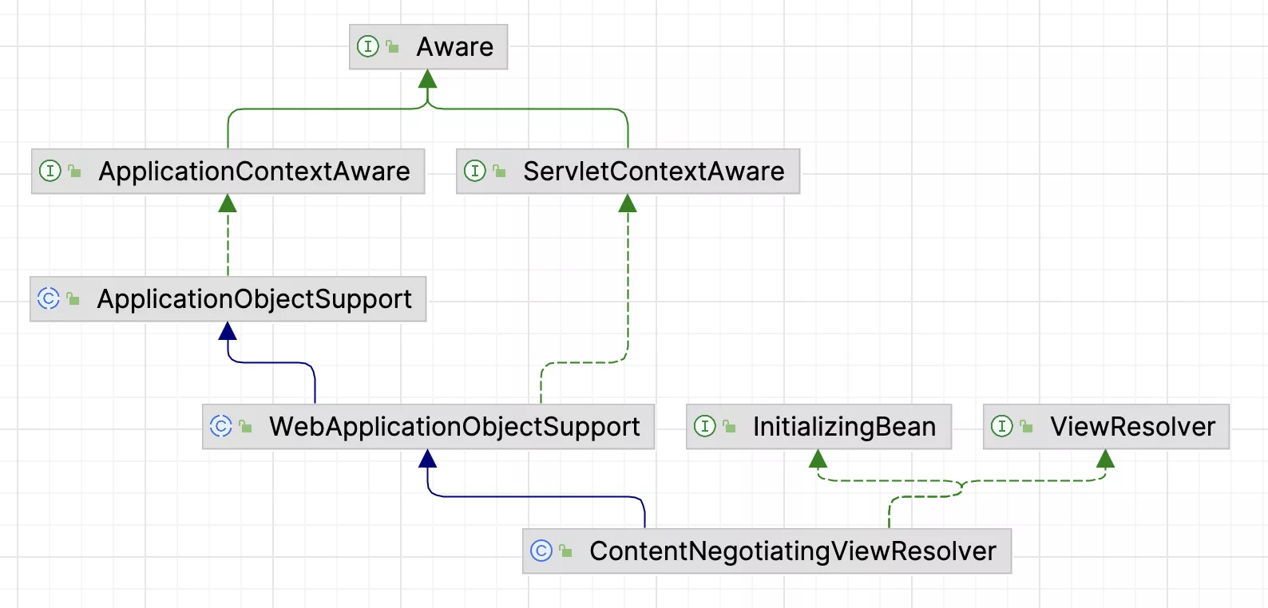1268x608 pixels.
Task: Select the ServletContextAware label
Action: (x=654, y=172)
